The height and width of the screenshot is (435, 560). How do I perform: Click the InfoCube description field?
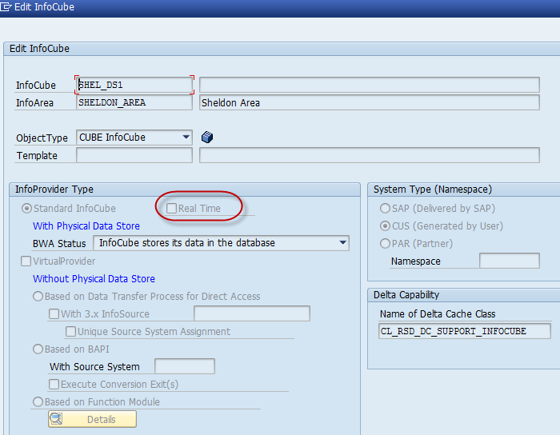[370, 85]
